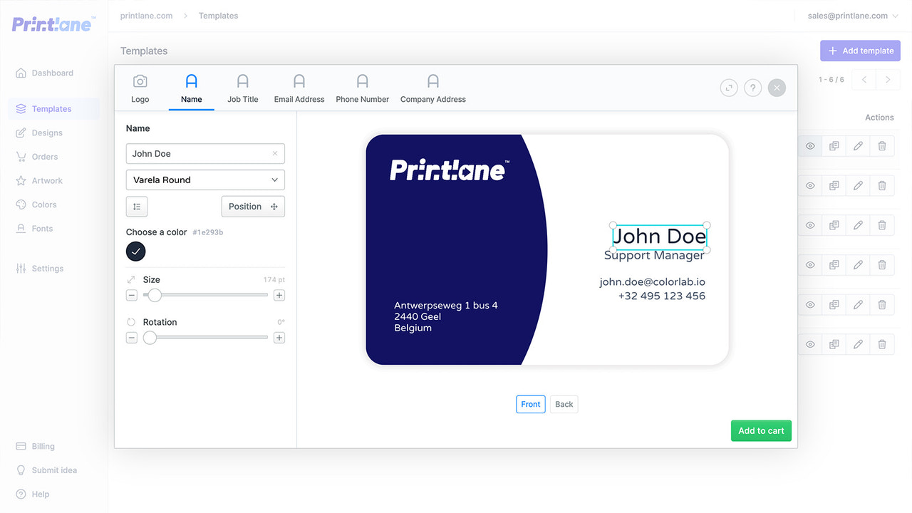Open the line spacing options icon
Screen dimensions: 912x513
(x=135, y=206)
